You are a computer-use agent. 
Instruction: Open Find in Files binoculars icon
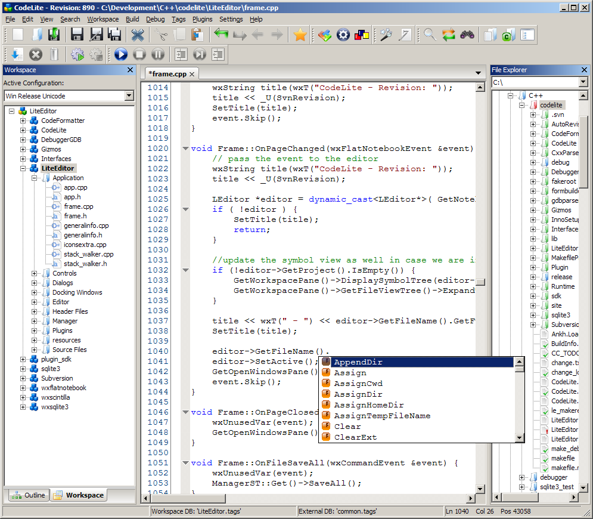pyautogui.click(x=467, y=35)
